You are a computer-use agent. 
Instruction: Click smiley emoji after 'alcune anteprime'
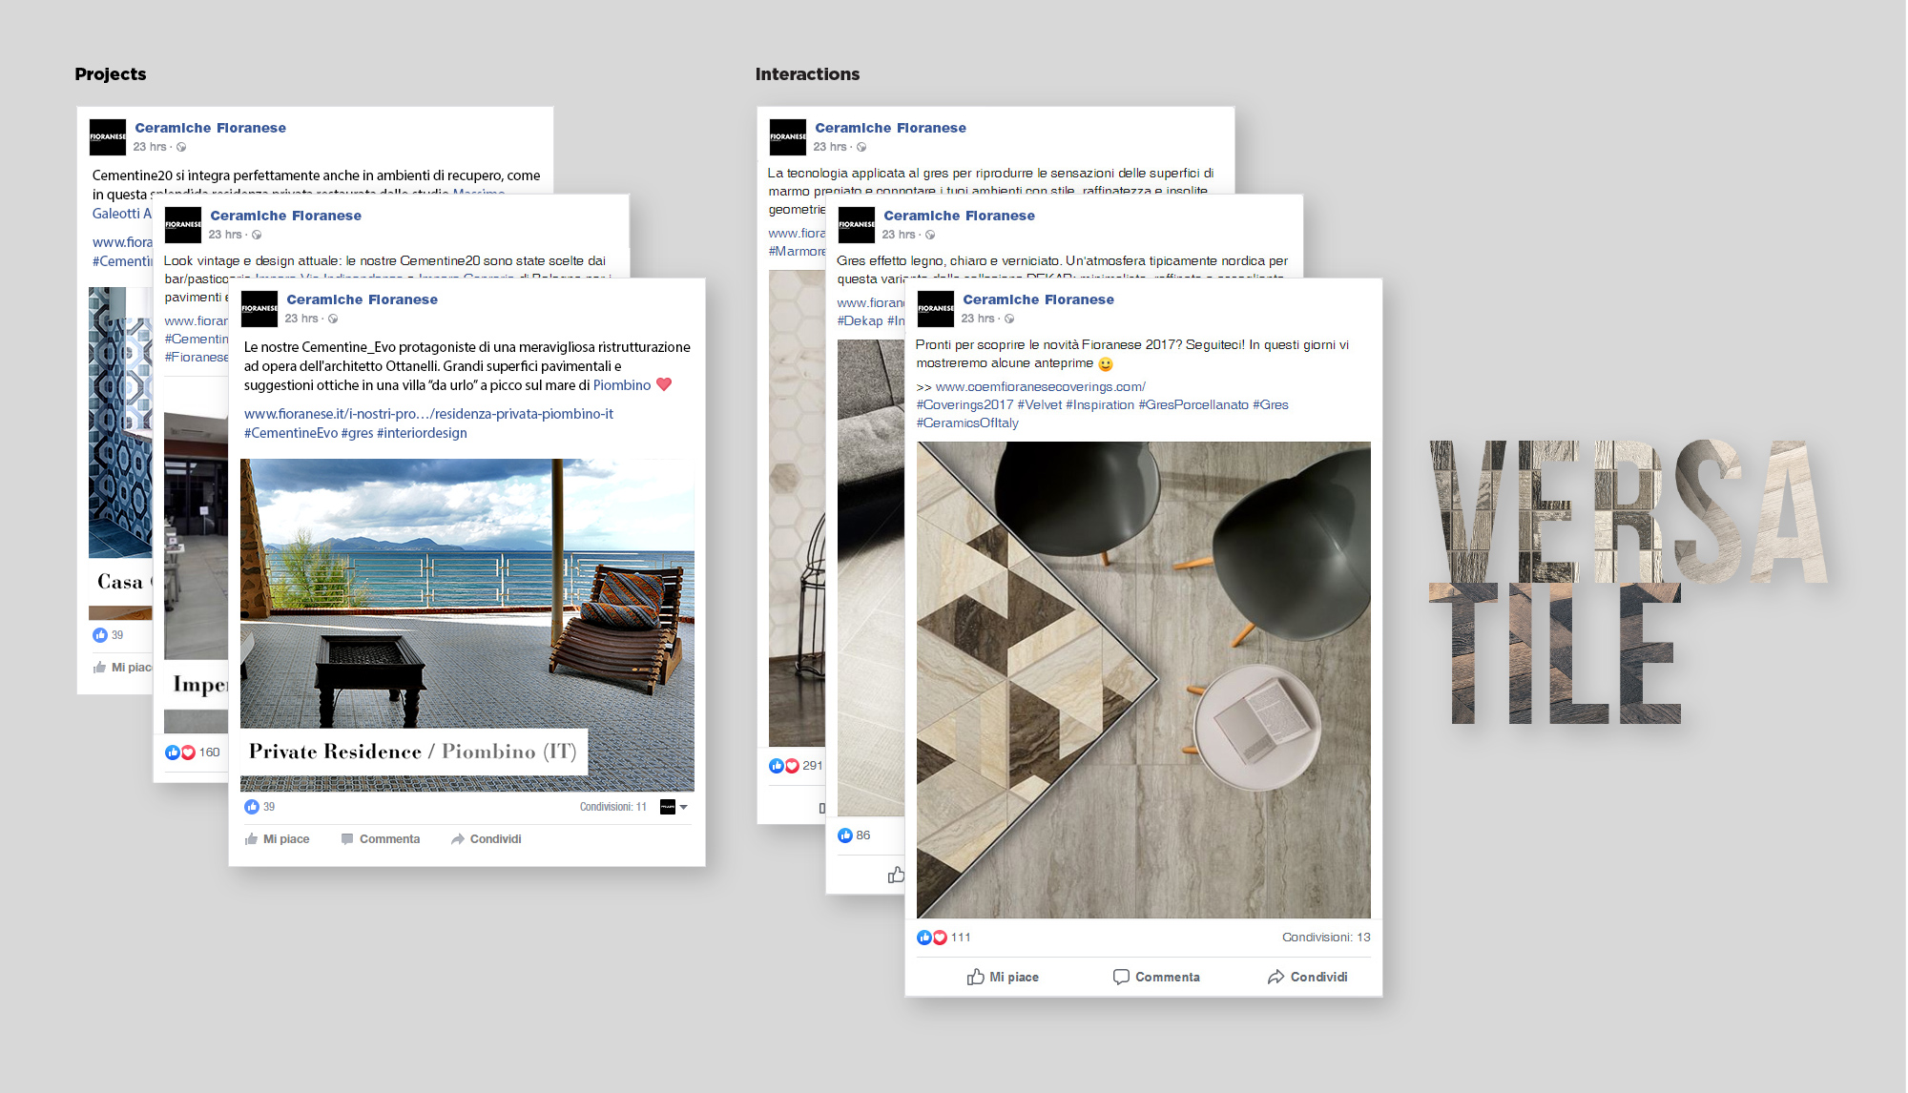click(x=1106, y=364)
